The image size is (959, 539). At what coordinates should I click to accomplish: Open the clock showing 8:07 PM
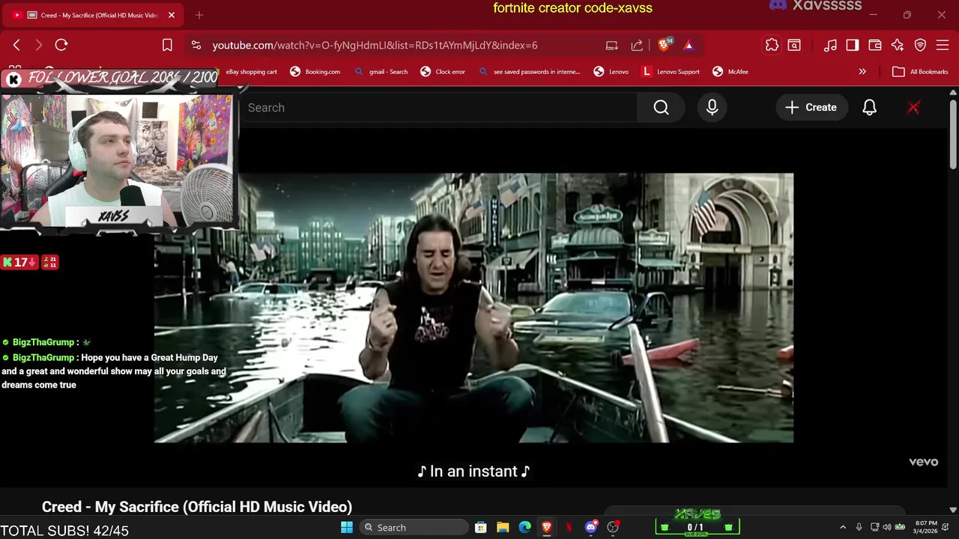[x=926, y=527]
